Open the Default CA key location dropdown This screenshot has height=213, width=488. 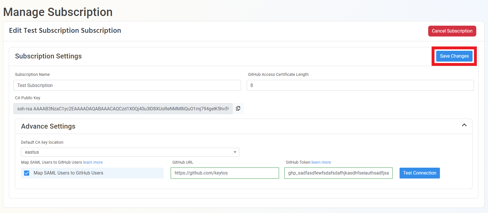pyautogui.click(x=130, y=152)
